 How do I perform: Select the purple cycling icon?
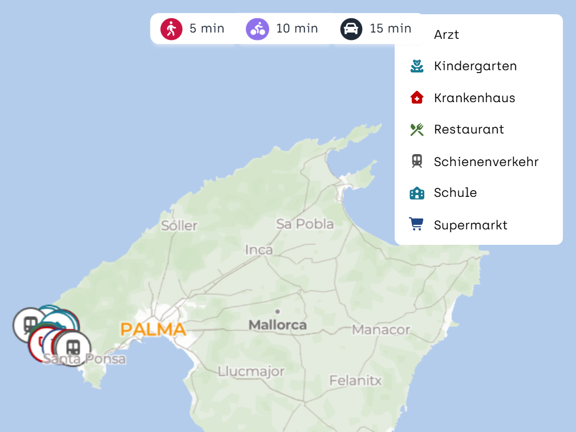tap(258, 29)
